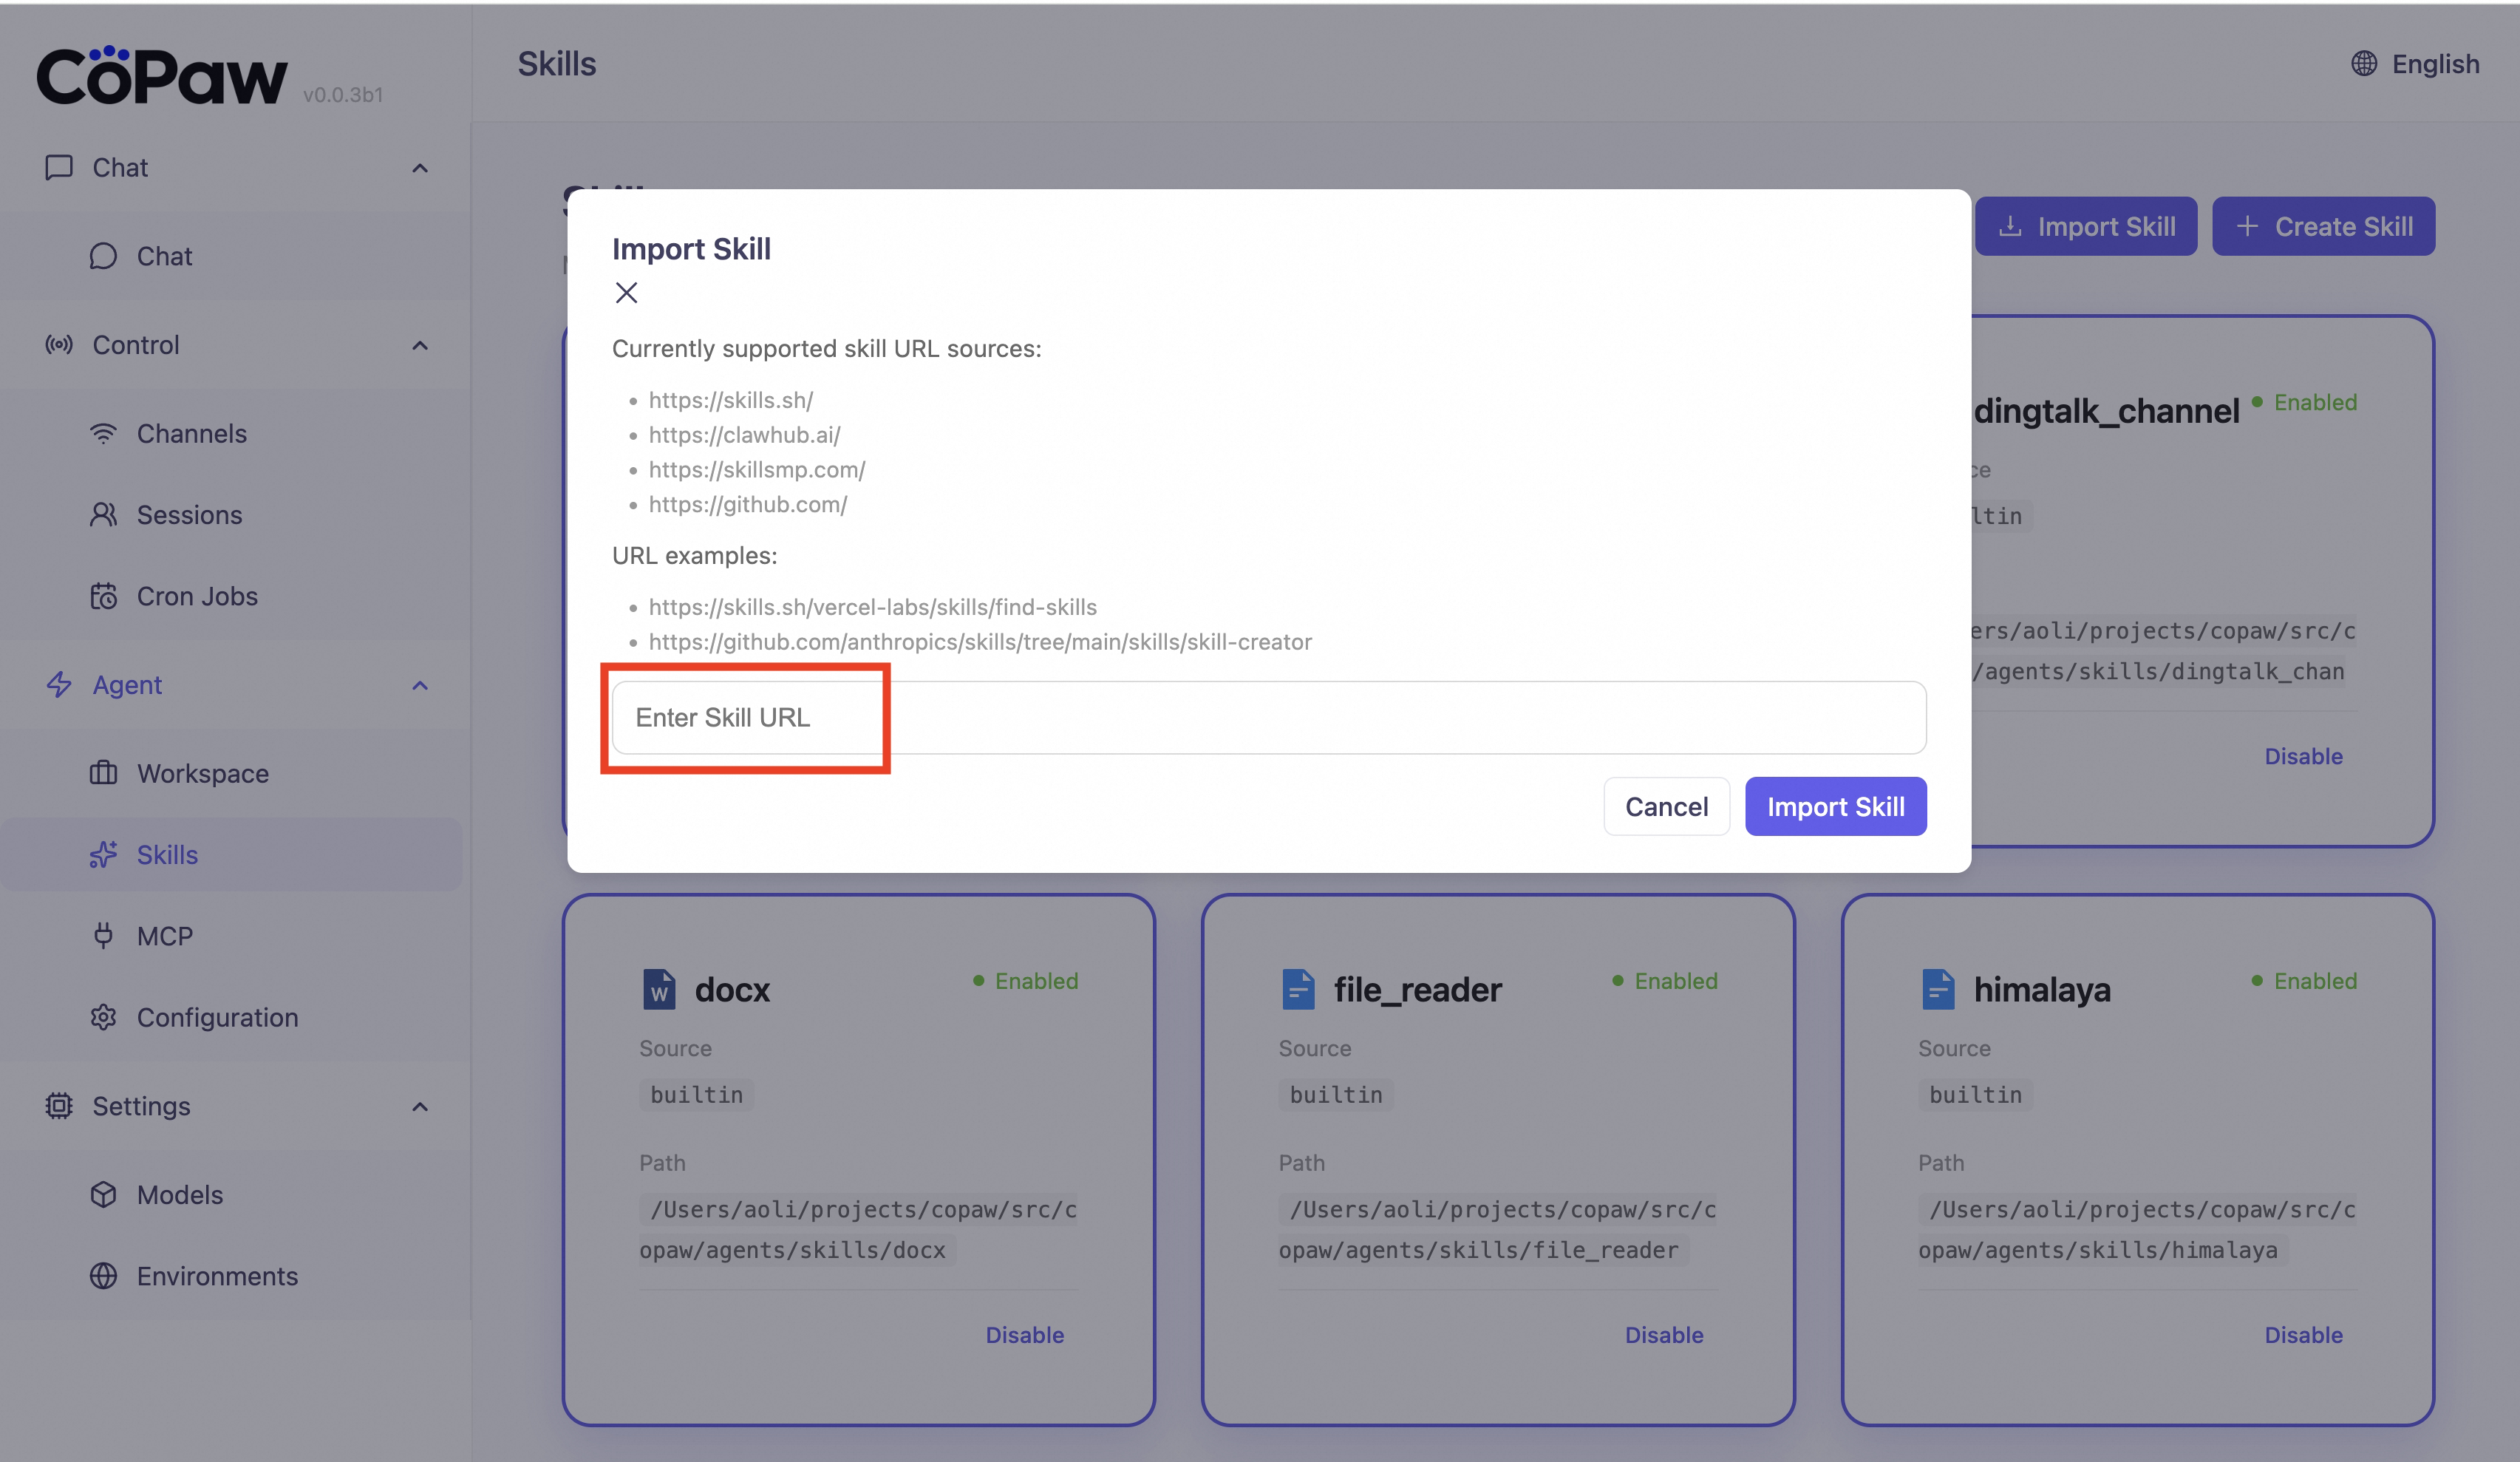Click the Workspace briefcase icon
Viewport: 2520px width, 1462px height.
(x=103, y=773)
